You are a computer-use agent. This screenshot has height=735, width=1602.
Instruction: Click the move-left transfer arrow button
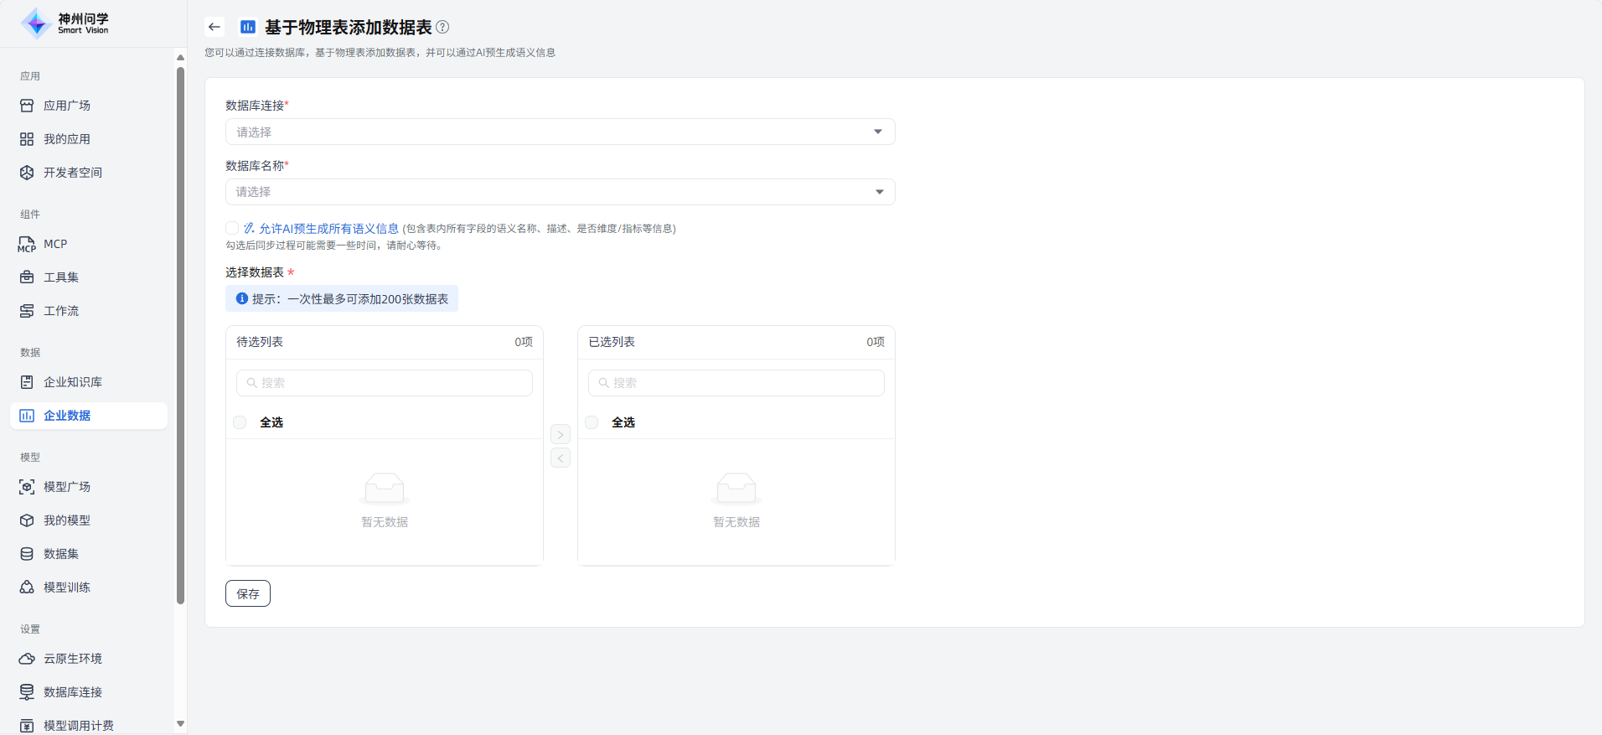point(561,458)
